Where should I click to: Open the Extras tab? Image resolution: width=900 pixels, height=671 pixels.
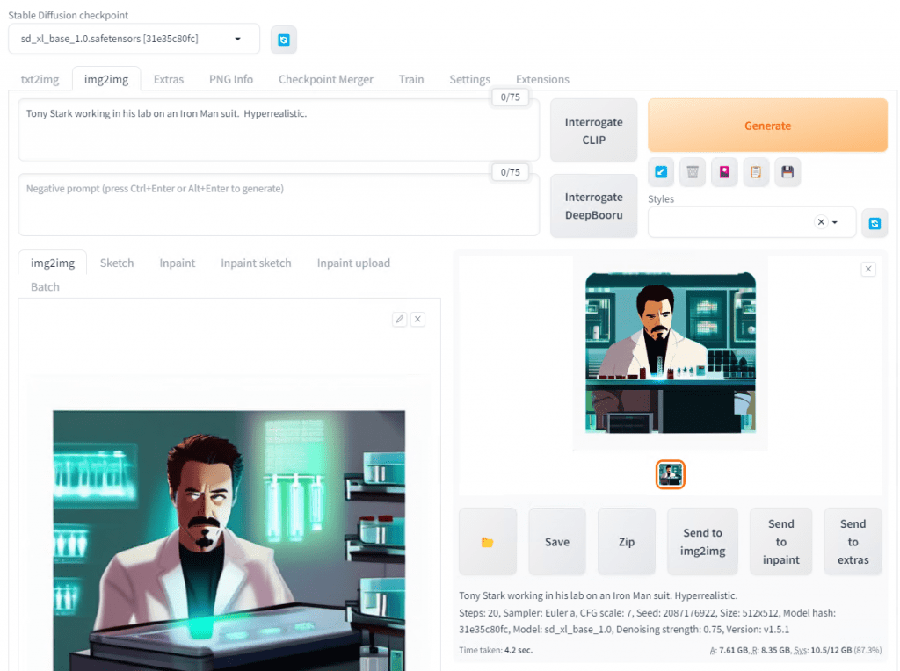click(x=169, y=79)
